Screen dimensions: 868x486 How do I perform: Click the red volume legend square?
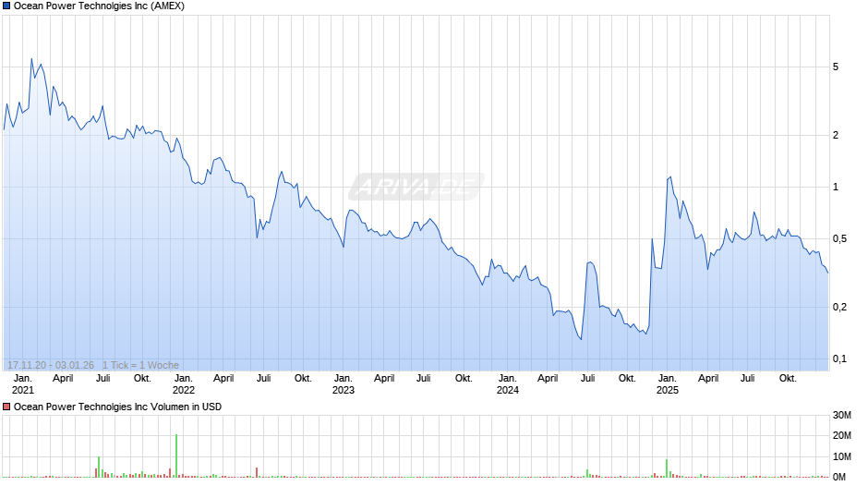point(6,407)
